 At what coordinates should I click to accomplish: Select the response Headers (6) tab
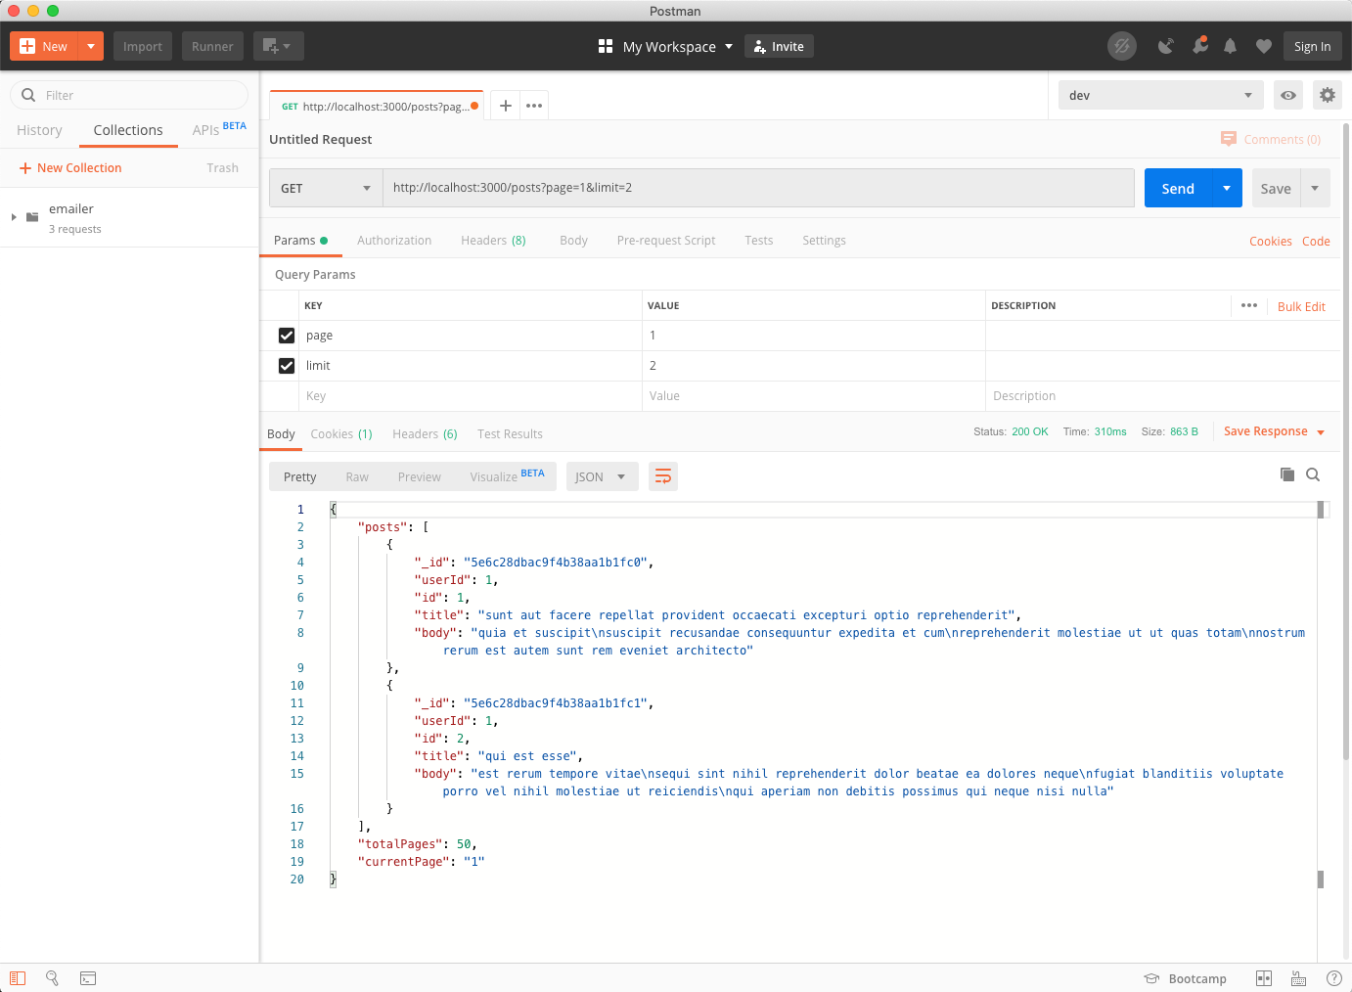pyautogui.click(x=425, y=434)
